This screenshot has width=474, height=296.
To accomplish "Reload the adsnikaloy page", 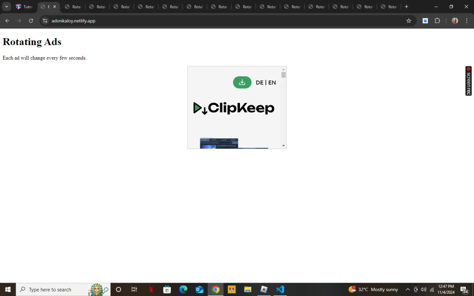I will click(31, 21).
